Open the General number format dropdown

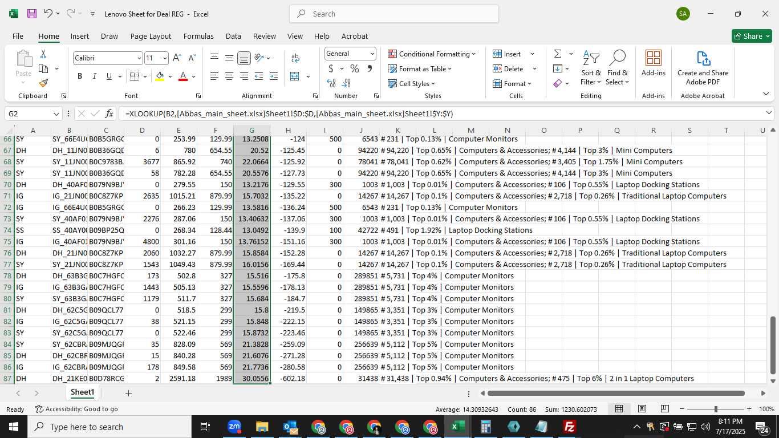click(x=372, y=54)
